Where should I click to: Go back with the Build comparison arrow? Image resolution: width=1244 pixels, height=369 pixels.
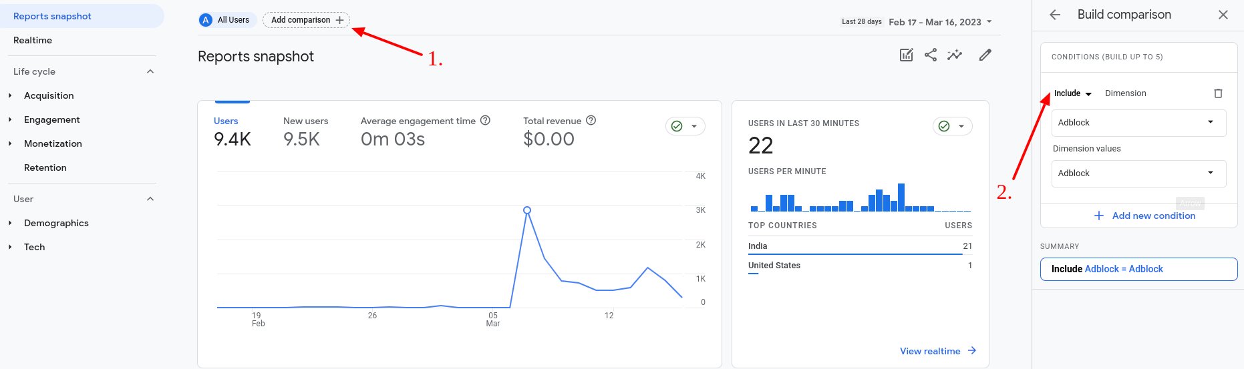1055,15
